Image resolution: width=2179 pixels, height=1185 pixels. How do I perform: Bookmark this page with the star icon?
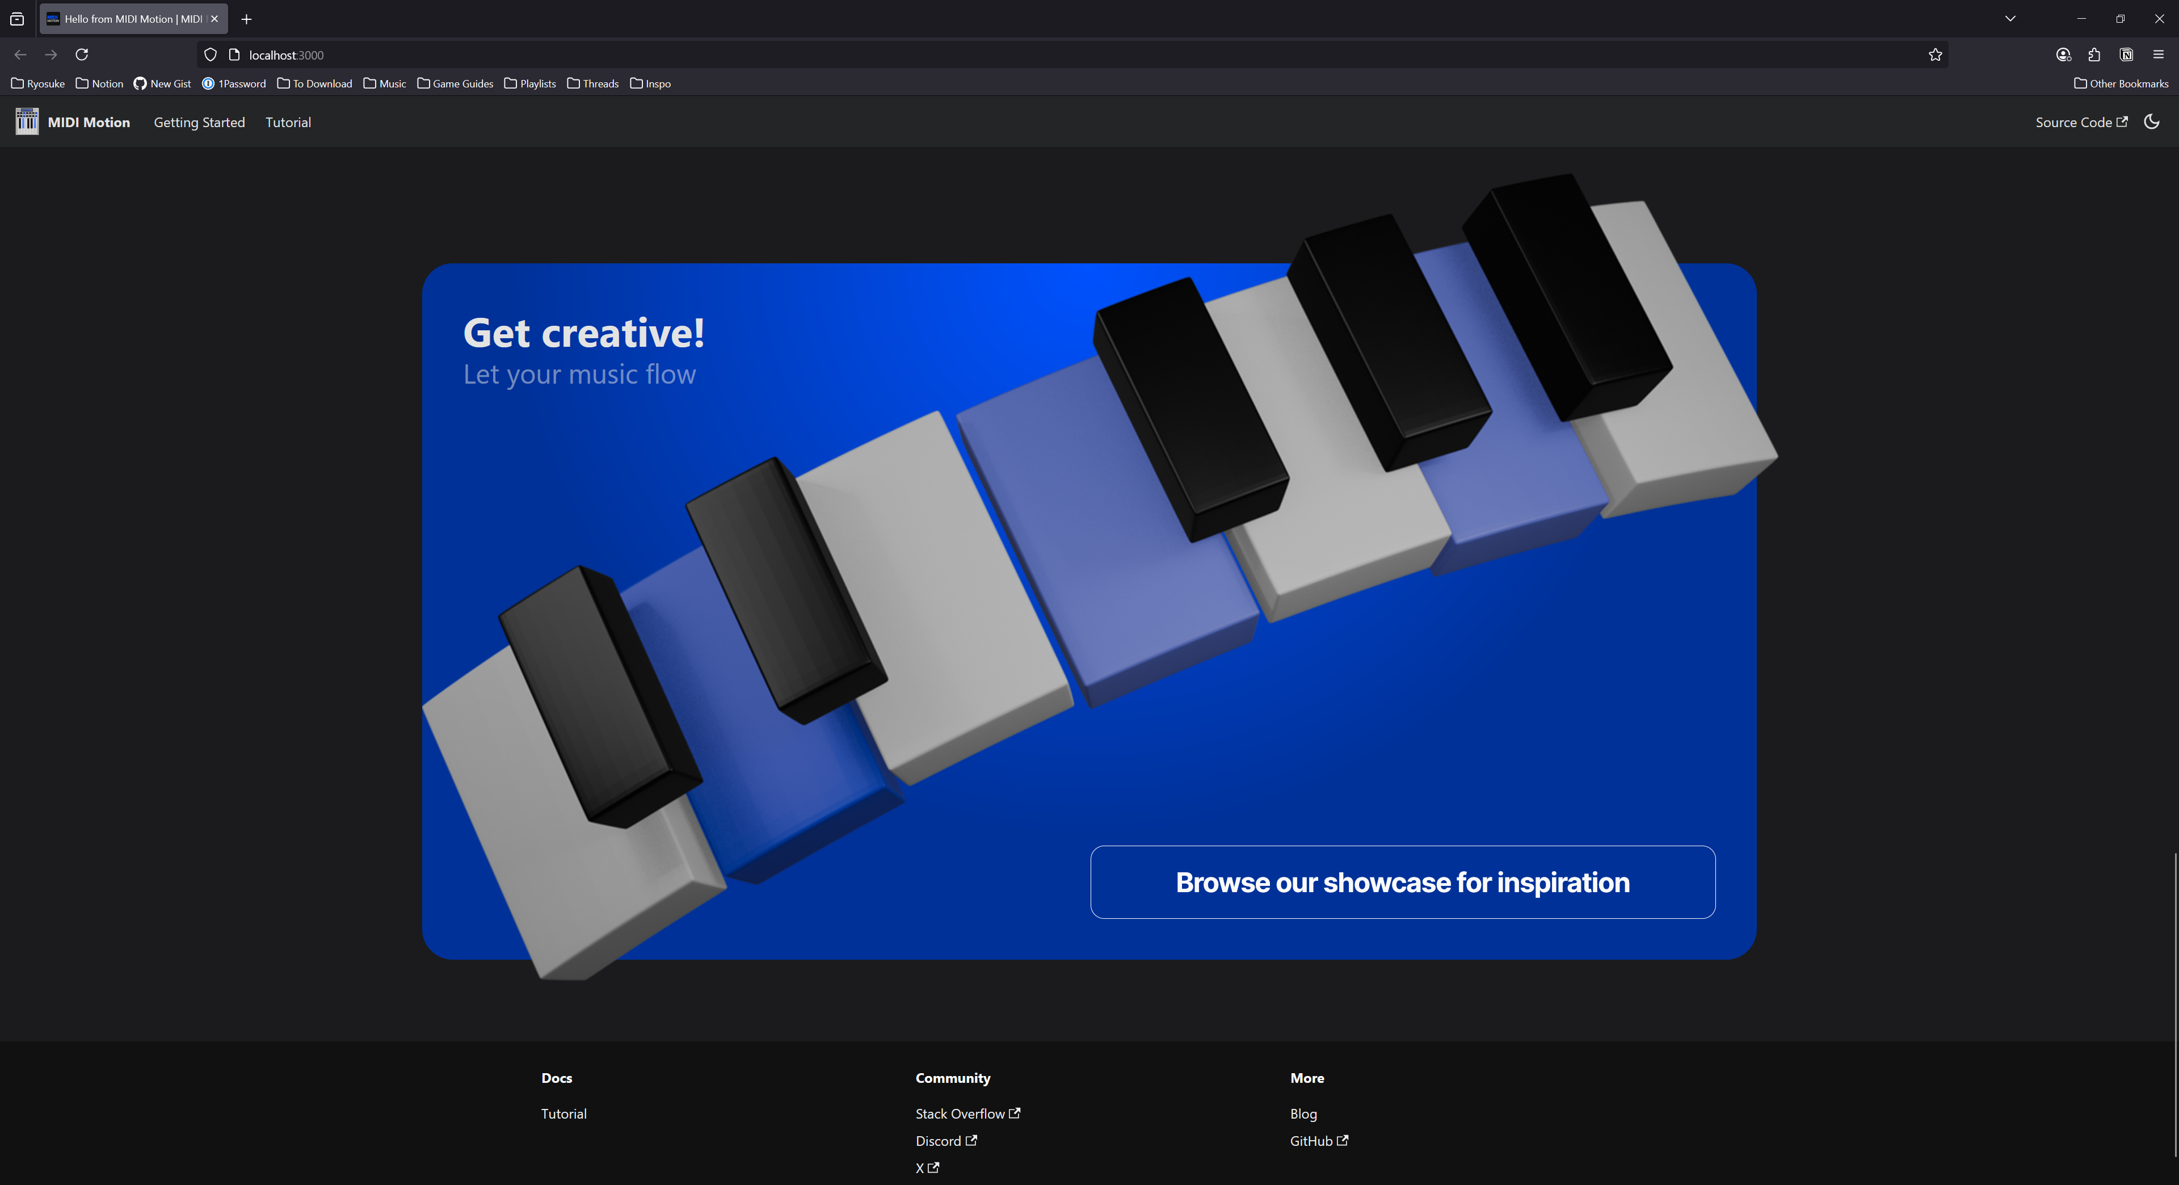[x=1936, y=55]
